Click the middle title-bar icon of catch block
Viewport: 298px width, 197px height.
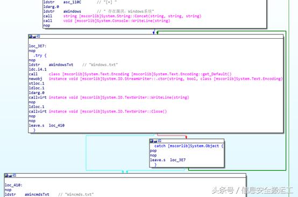(155, 141)
